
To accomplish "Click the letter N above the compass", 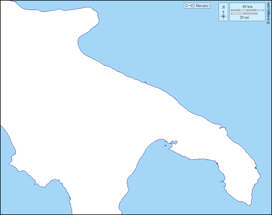I will (223, 7).
